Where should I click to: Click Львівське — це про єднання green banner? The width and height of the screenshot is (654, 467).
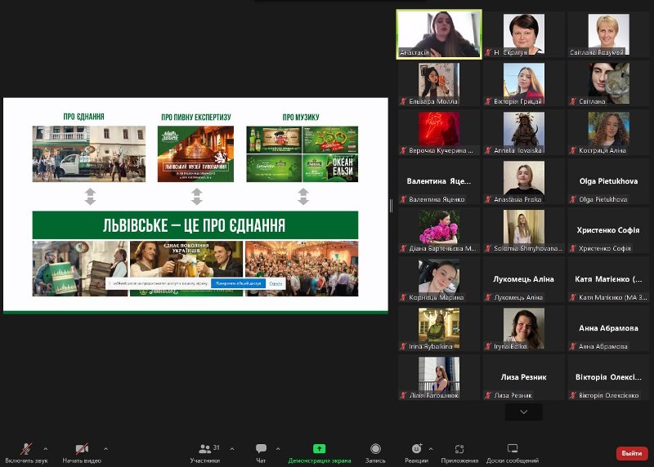pos(195,225)
